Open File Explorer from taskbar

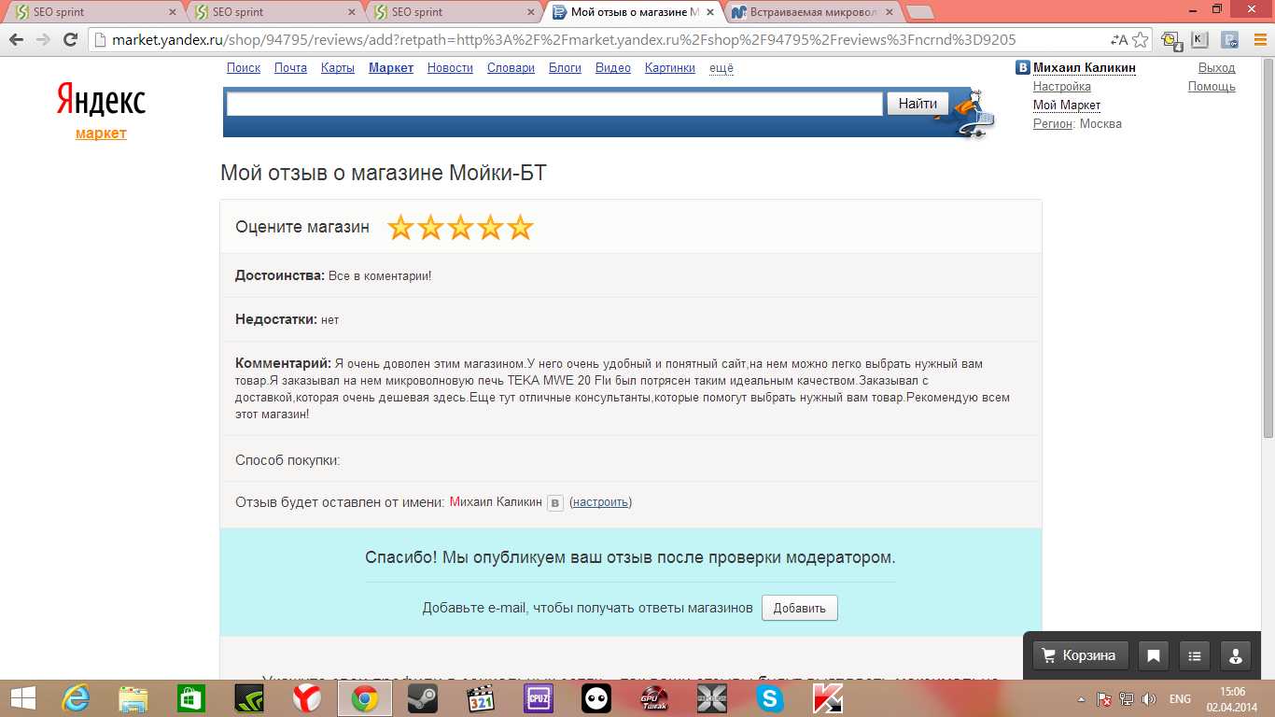(x=133, y=698)
